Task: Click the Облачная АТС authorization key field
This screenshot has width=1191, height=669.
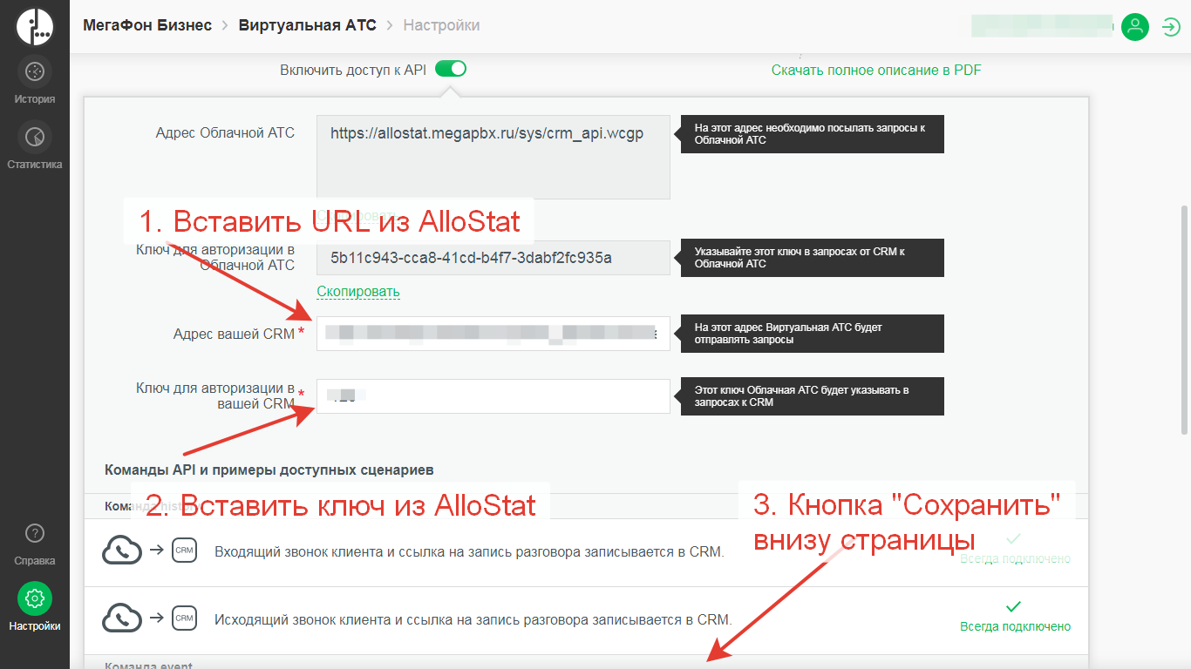Action: (493, 258)
